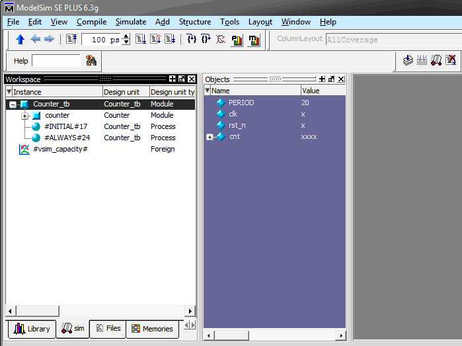The width and height of the screenshot is (462, 346).
Task: Select the rst_n signal row
Action: point(274,125)
